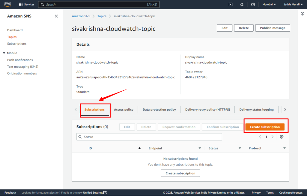Click the Request confirmation button
307x196 pixels.
pyautogui.click(x=179, y=127)
